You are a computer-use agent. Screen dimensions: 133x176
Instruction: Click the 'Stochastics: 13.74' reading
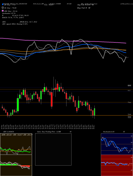pos(9,13)
